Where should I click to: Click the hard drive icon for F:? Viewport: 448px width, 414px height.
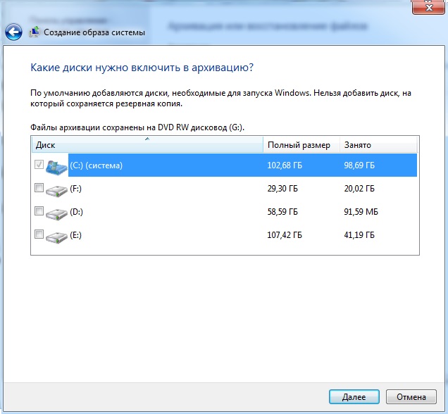pyautogui.click(x=56, y=190)
